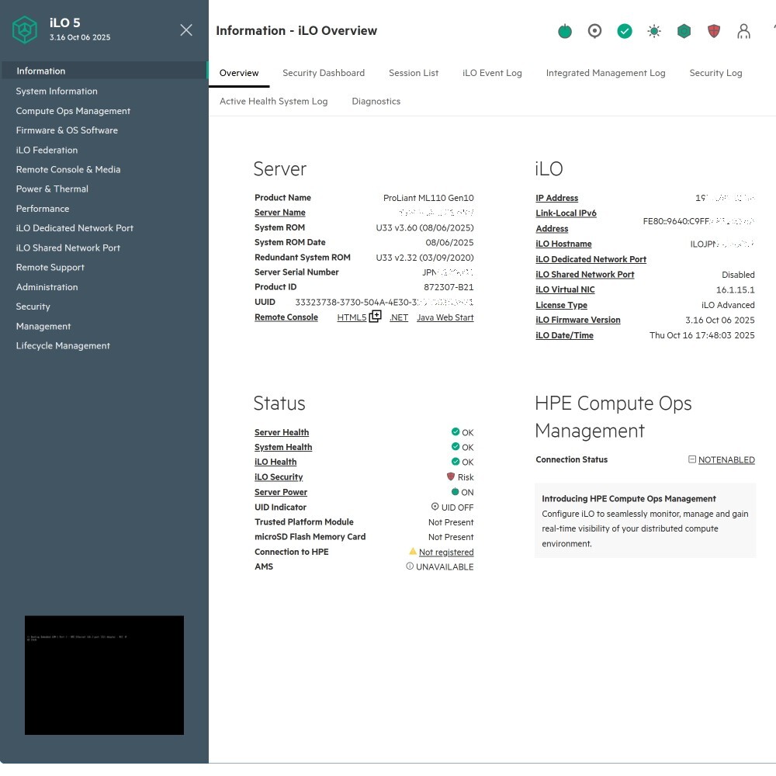
Task: Click the NOTENABLED connection status link
Action: click(726, 460)
